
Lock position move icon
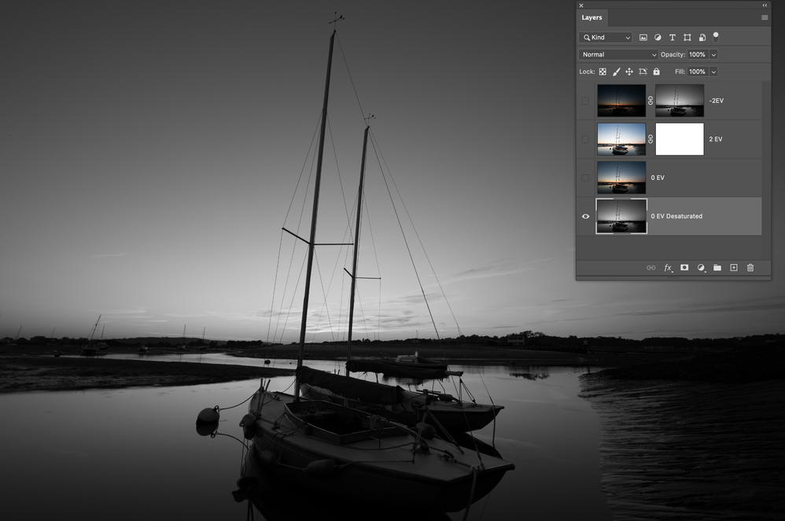click(629, 72)
